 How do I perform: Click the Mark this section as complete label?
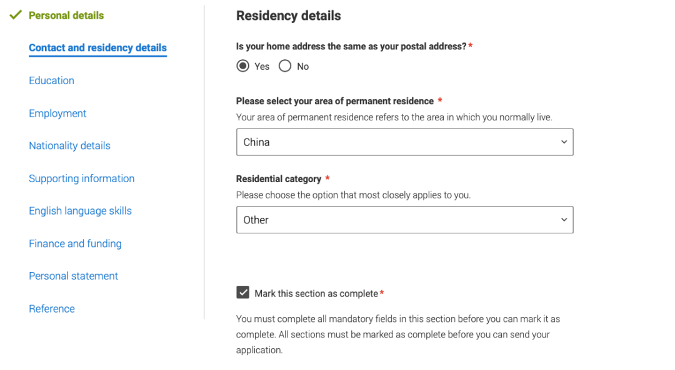(x=316, y=293)
